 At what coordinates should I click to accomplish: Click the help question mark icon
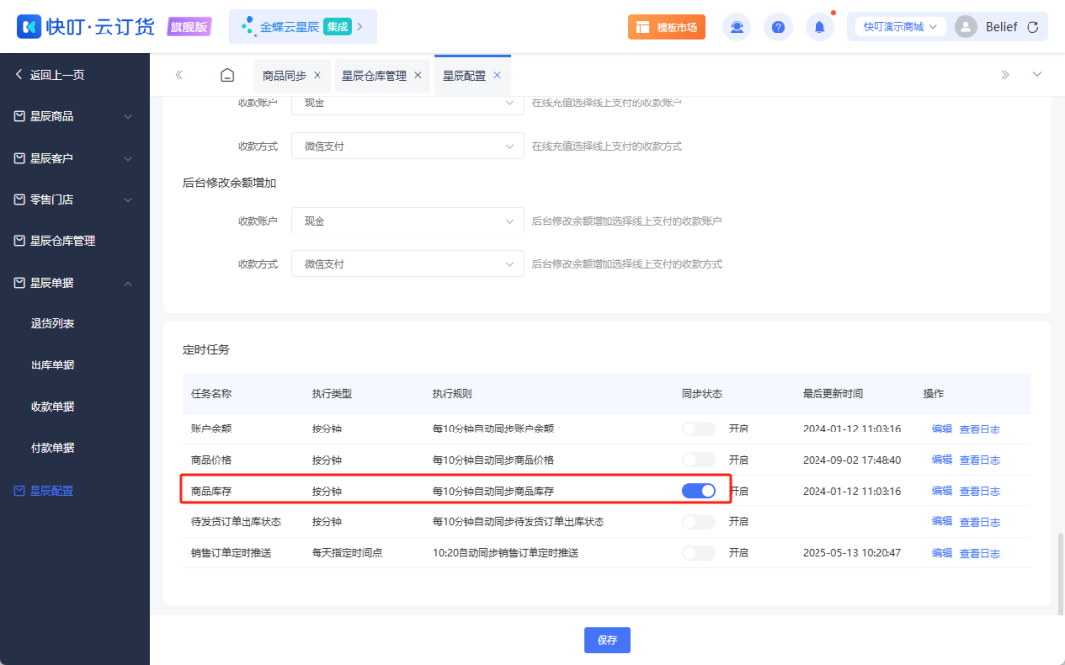coord(778,28)
